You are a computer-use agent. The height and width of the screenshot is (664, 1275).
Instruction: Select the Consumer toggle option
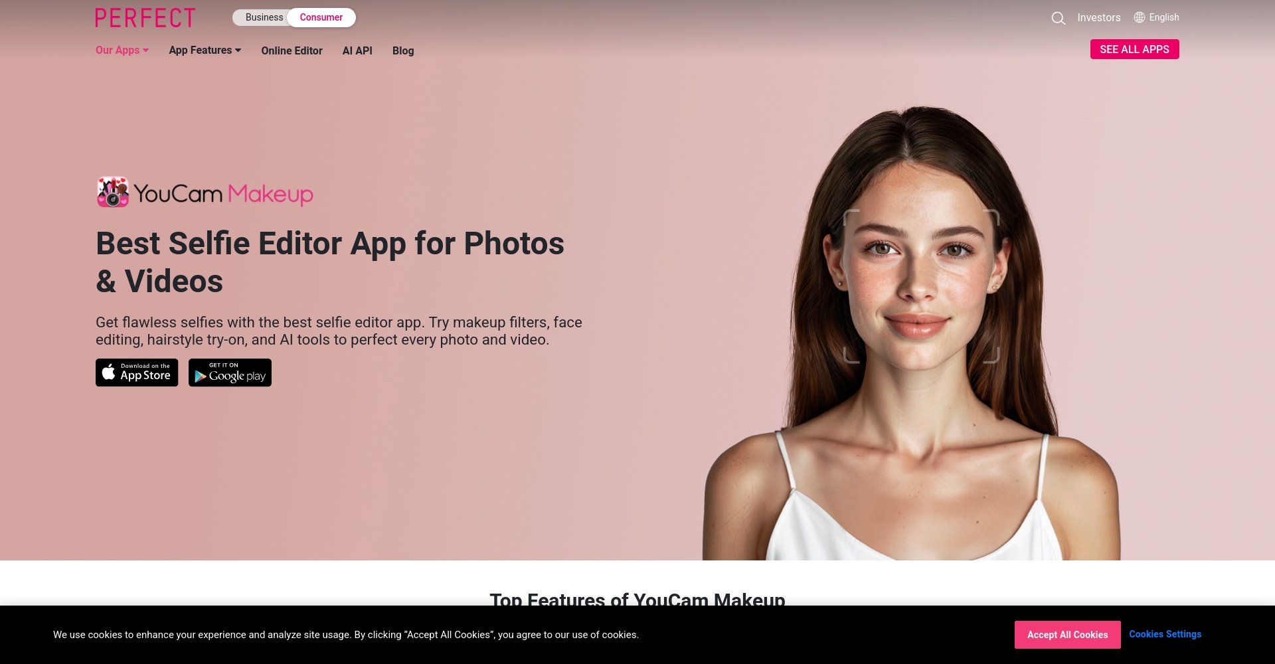[321, 17]
